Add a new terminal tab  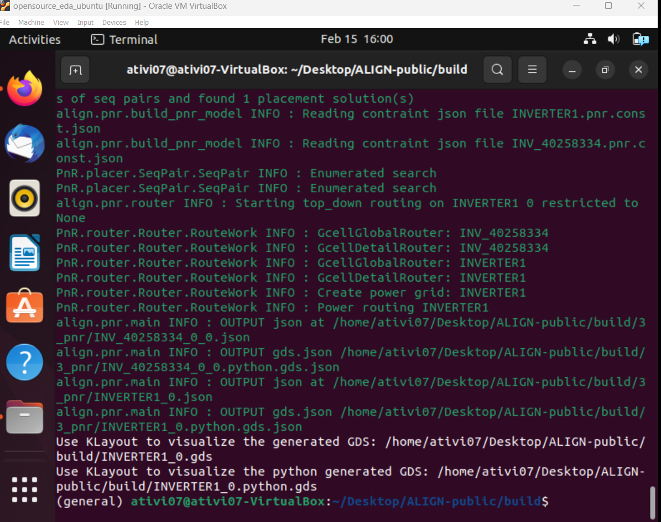(75, 70)
